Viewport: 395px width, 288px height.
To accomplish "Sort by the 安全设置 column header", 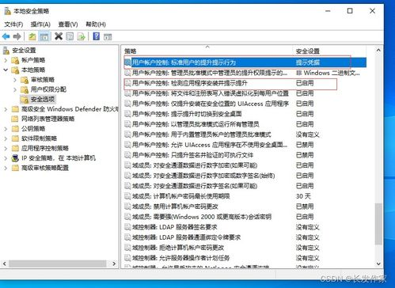I will (x=329, y=51).
